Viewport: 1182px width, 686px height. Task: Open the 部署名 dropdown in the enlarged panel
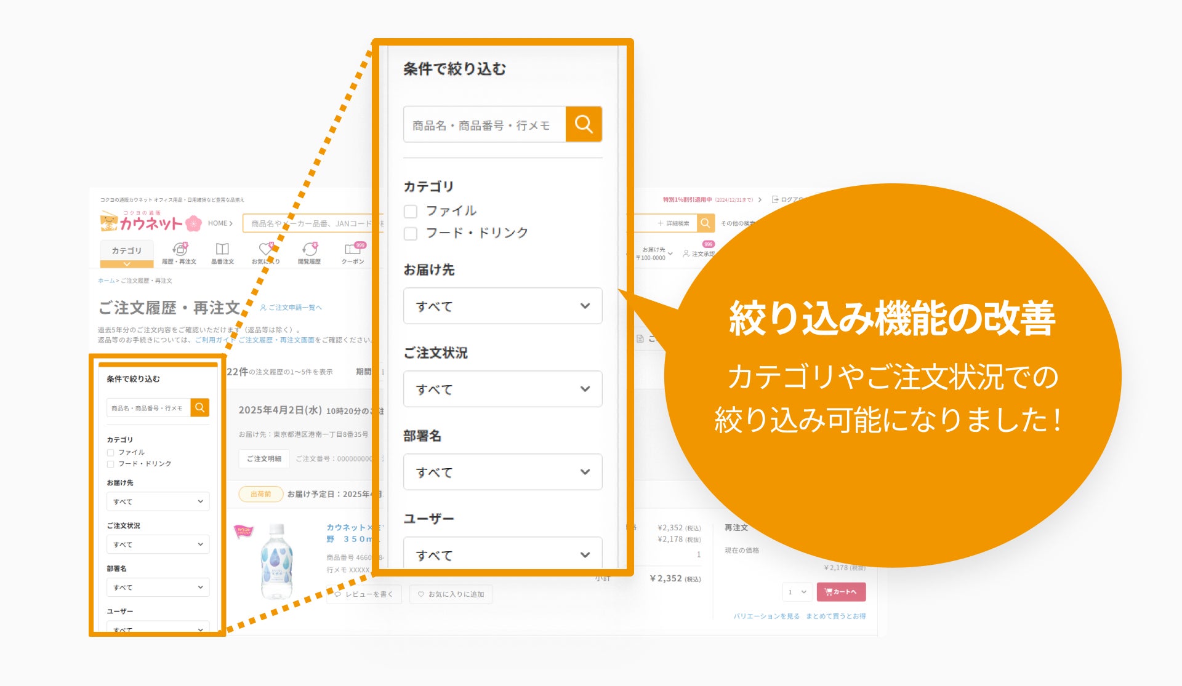pyautogui.click(x=502, y=472)
